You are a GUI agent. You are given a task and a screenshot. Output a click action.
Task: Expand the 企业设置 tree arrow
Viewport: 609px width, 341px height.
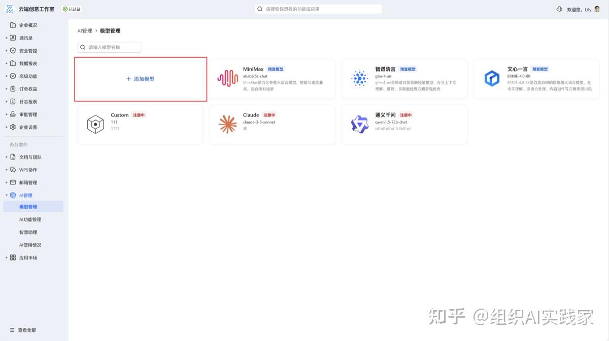click(7, 127)
